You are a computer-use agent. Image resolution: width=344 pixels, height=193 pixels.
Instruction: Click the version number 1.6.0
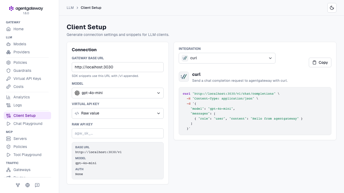pos(26,13)
